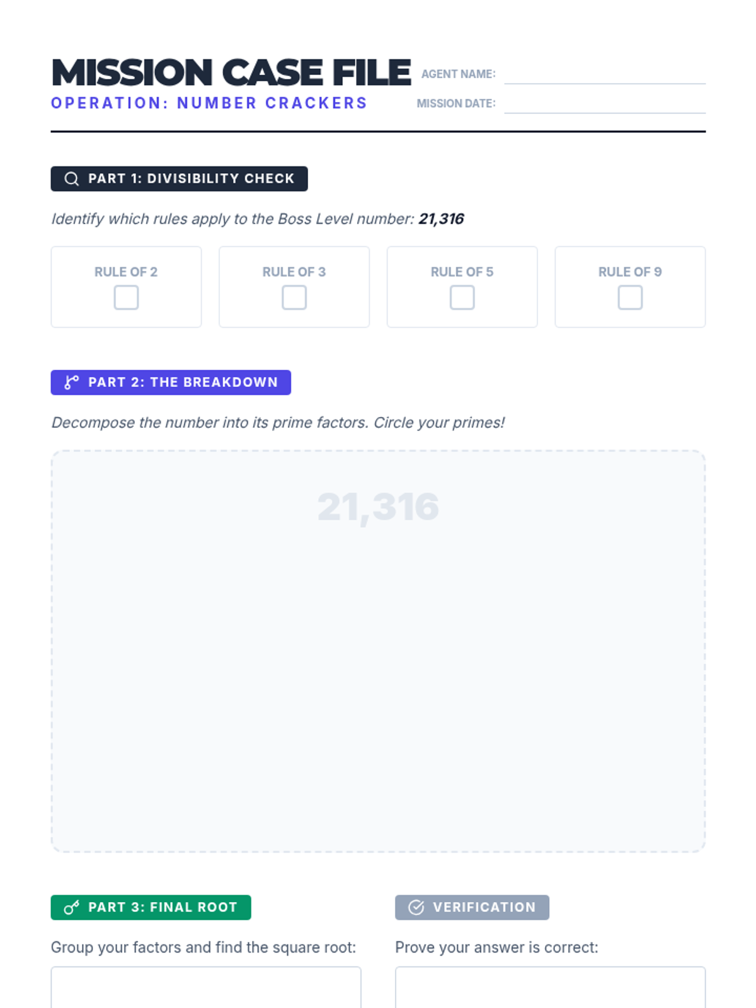The image size is (756, 1008).
Task: Click the square root answer box
Action: (x=206, y=988)
